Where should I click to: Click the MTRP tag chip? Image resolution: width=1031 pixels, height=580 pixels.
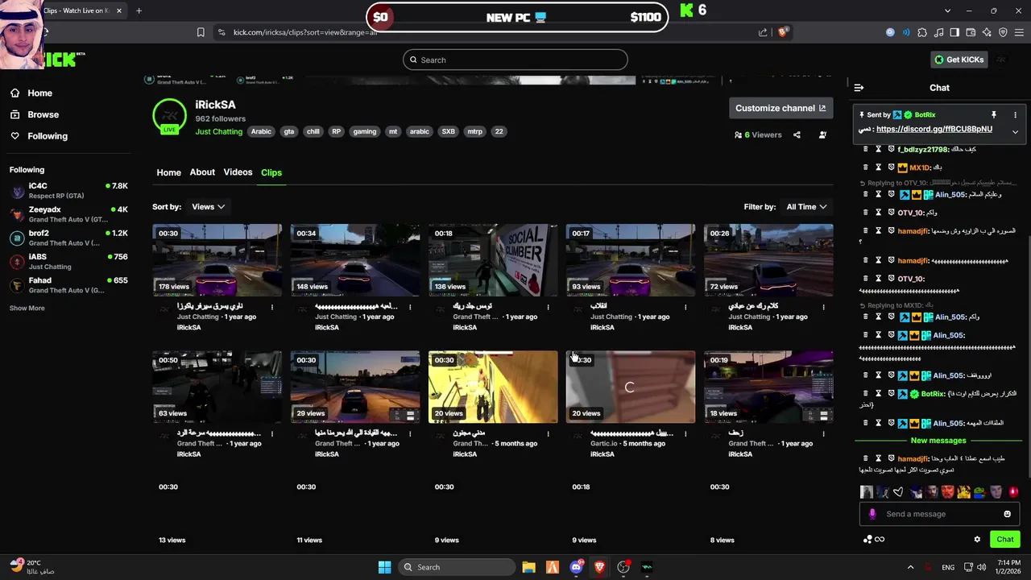click(x=474, y=132)
